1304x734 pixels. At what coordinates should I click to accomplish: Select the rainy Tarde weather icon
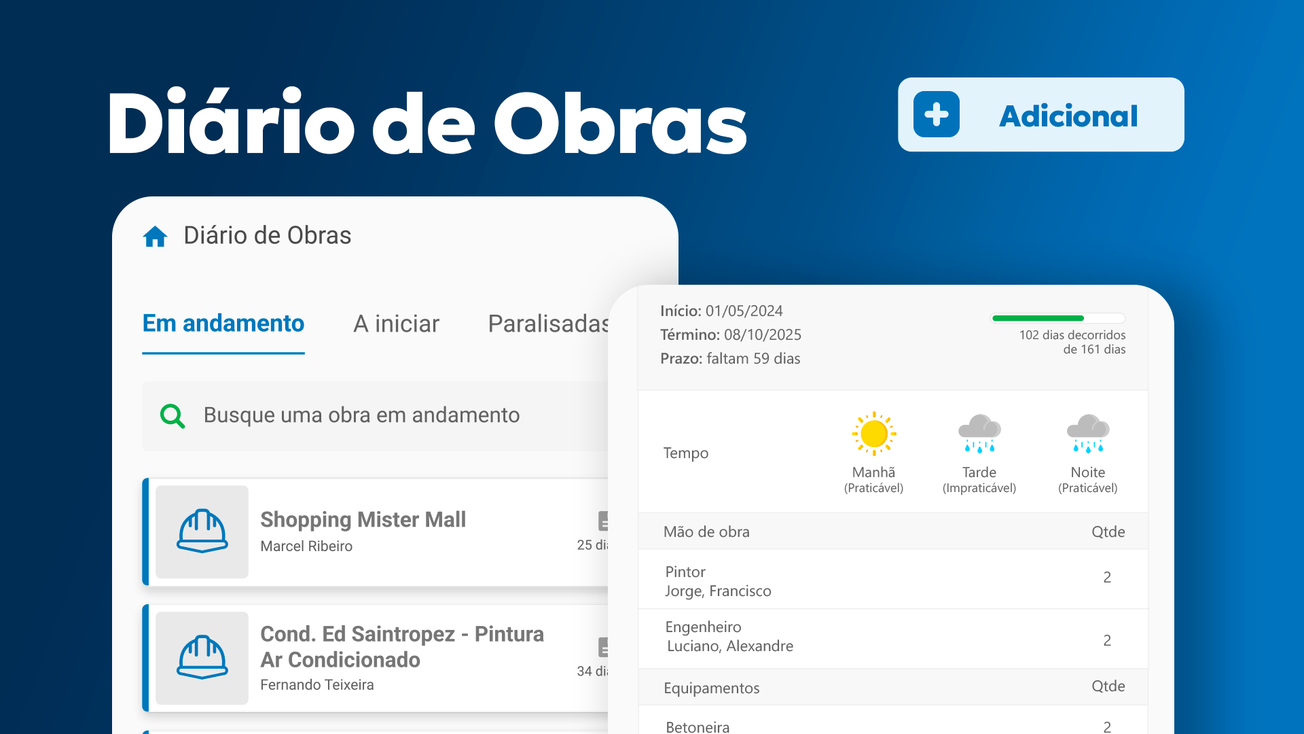coord(979,434)
